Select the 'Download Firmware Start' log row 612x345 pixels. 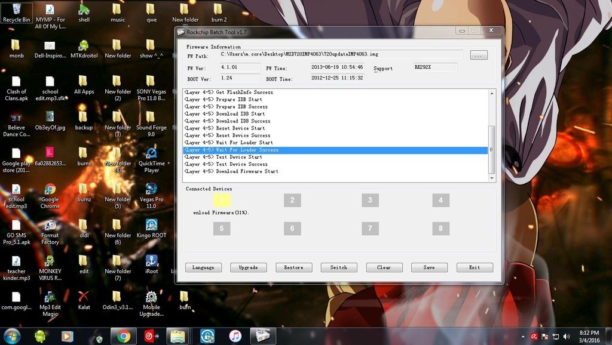[x=336, y=171]
